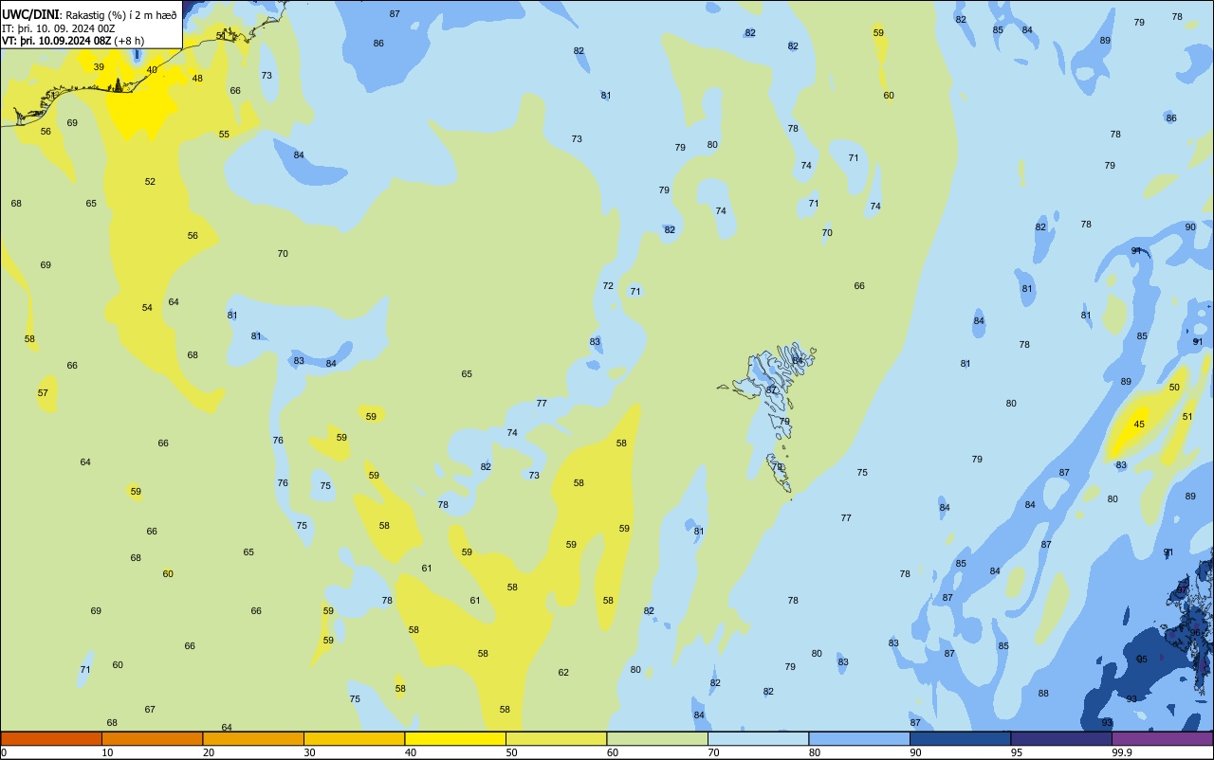Click the 20–30 legend color block
The image size is (1214, 760).
(x=253, y=738)
